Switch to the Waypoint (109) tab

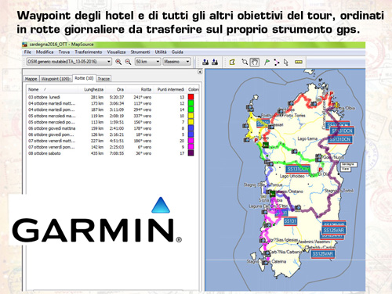56,79
